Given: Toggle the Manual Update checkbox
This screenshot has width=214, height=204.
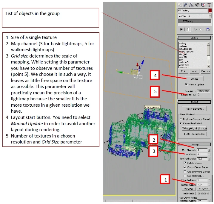Looking at the screenshot, I should point(186,84).
